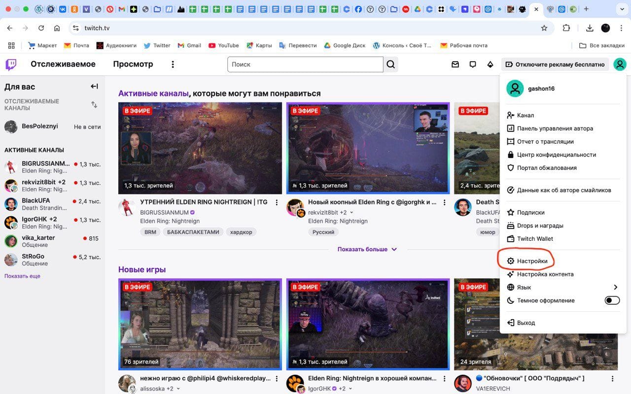Image resolution: width=631 pixels, height=394 pixels.
Task: Click the search magnifier button
Action: [390, 65]
